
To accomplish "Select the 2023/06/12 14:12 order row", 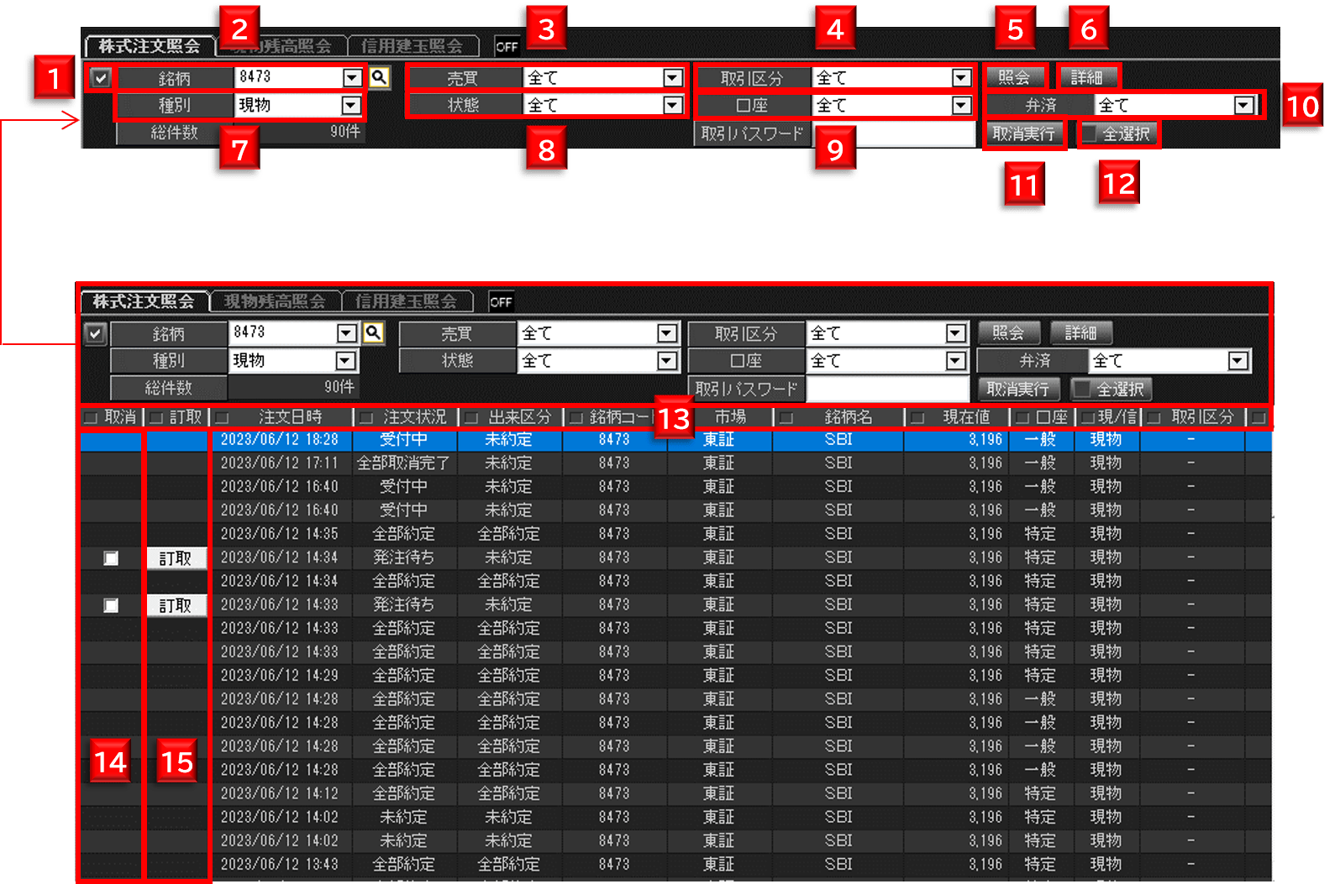I will coord(675,793).
